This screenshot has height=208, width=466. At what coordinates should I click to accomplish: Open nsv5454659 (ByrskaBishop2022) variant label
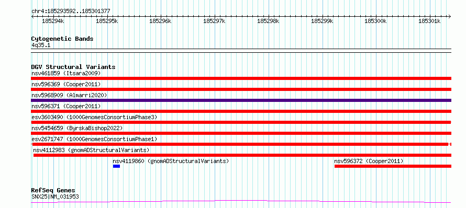(x=76, y=128)
